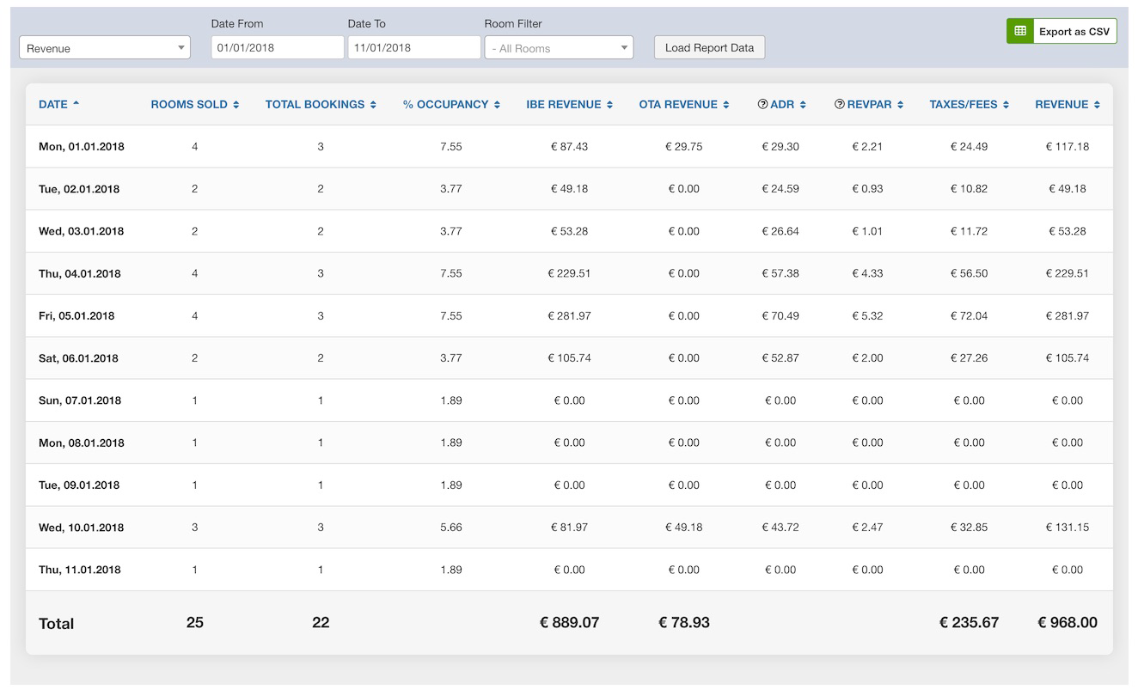Open the Revenue report type dropdown
This screenshot has width=1138, height=696.
(105, 48)
